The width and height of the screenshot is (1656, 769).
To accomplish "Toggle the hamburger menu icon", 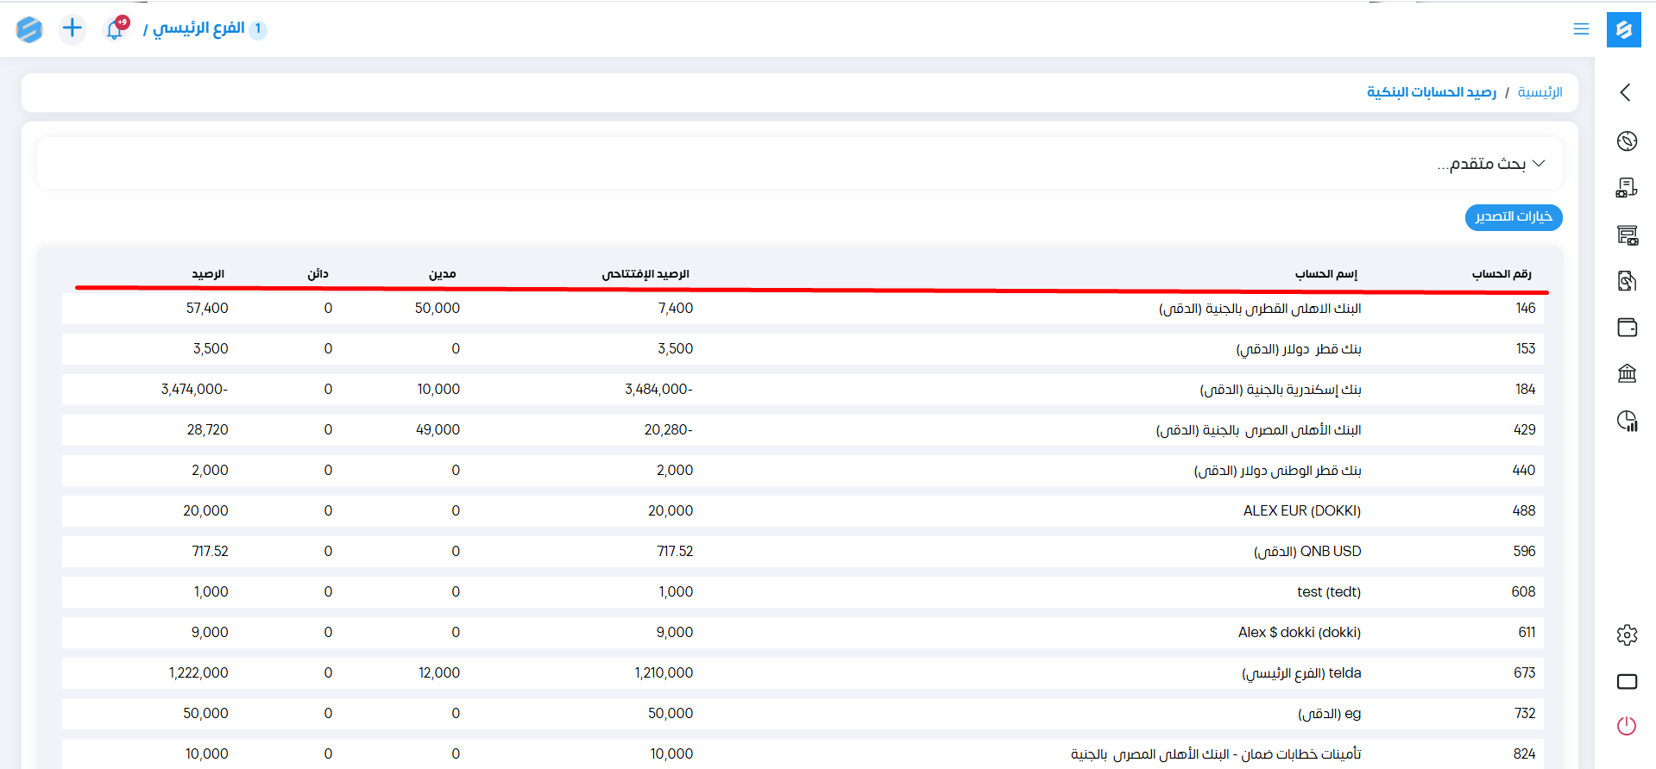I will click(x=1581, y=29).
